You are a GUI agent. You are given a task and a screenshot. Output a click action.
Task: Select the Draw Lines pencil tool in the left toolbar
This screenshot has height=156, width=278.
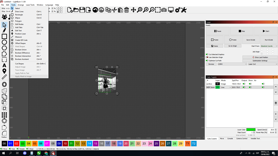coord(4,31)
